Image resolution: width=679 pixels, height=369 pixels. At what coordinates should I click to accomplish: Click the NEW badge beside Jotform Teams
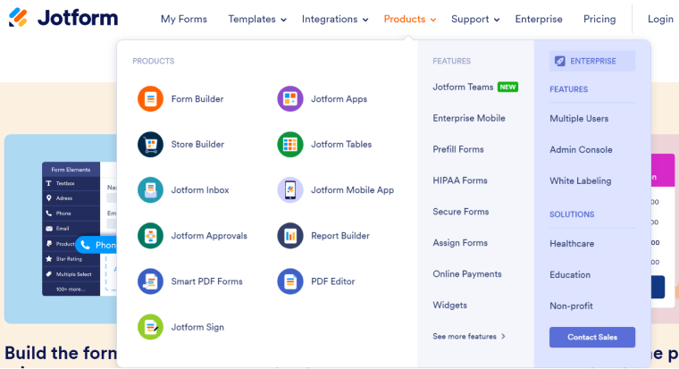pos(507,87)
